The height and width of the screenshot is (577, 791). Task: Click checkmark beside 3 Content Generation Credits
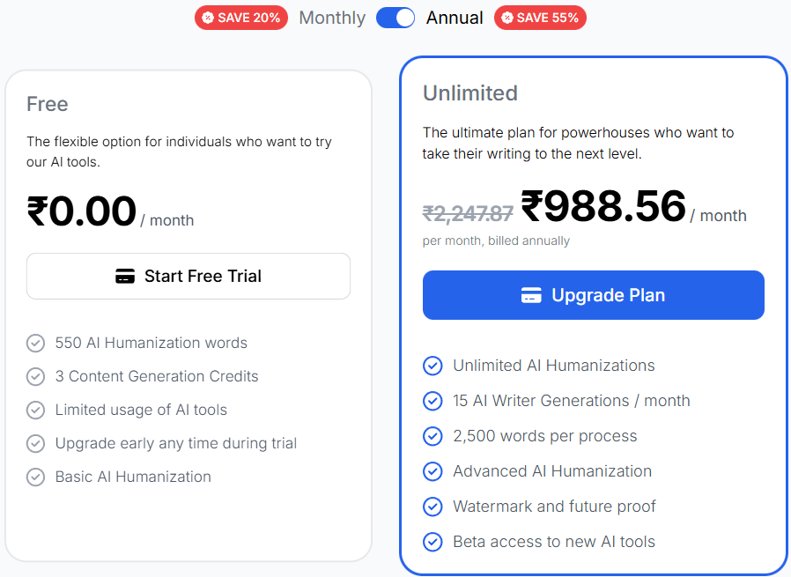pos(36,377)
